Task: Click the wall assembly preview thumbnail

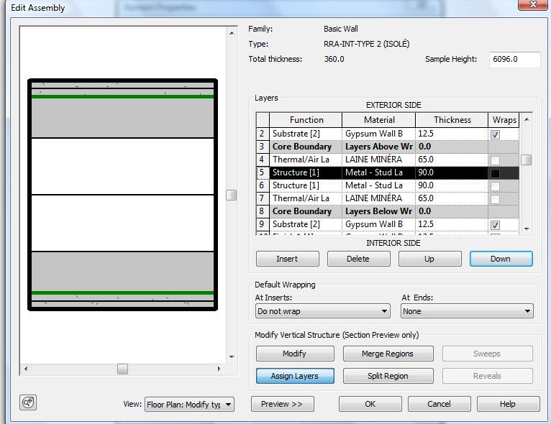Action: tap(122, 195)
